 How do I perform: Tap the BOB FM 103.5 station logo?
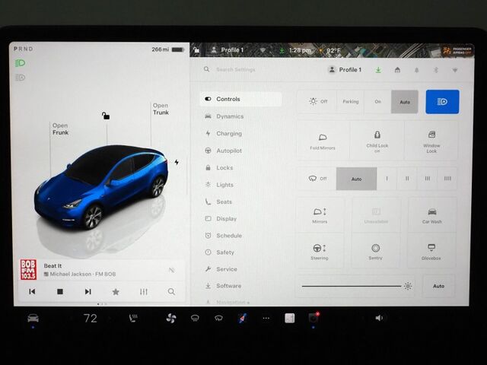pos(28,270)
